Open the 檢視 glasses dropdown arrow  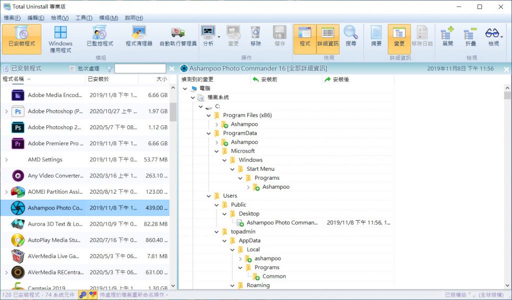pyautogui.click(x=502, y=36)
